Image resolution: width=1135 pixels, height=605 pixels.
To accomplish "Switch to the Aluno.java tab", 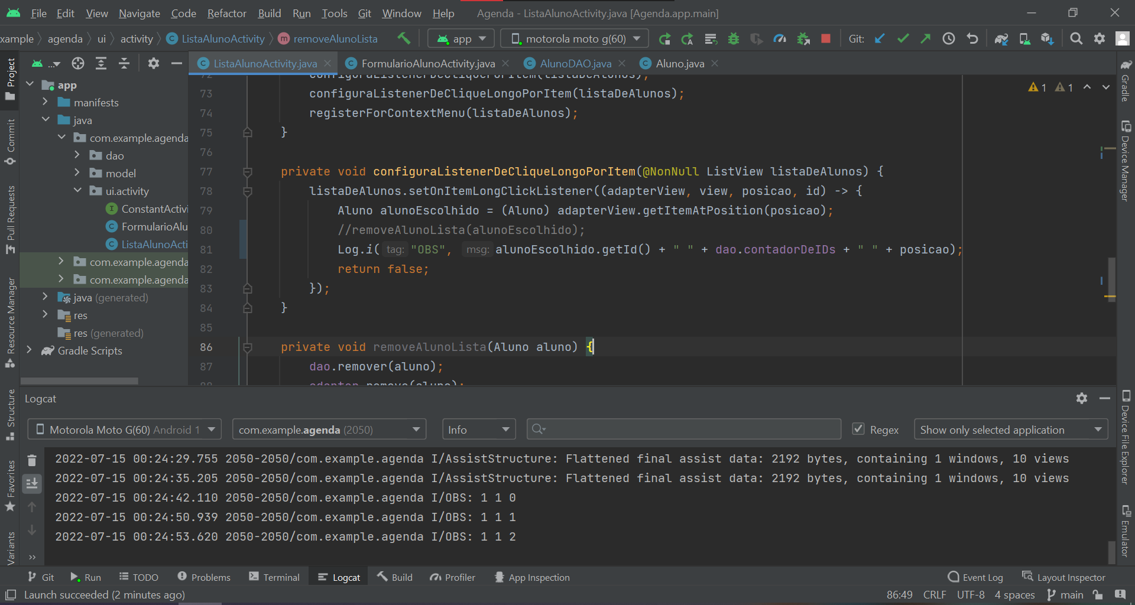I will 680,63.
